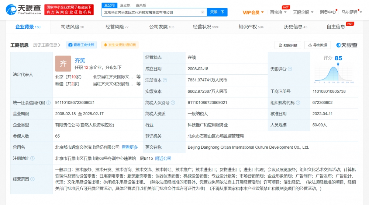Click the 北京市石景山区市场监督管理局 registrar text
369x205 pixels.
[215, 136]
